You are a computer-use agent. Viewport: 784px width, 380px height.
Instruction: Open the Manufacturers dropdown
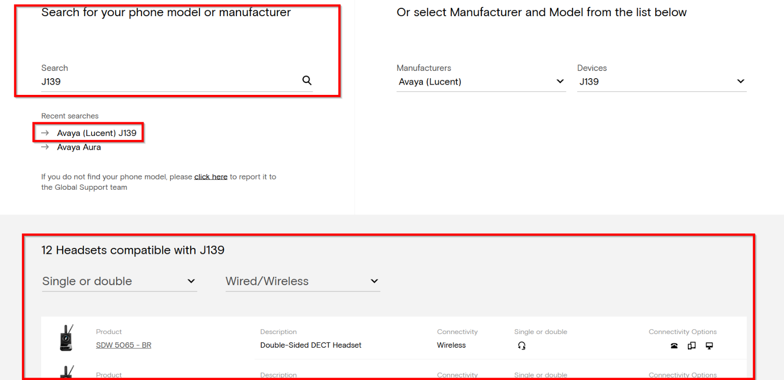click(x=481, y=82)
